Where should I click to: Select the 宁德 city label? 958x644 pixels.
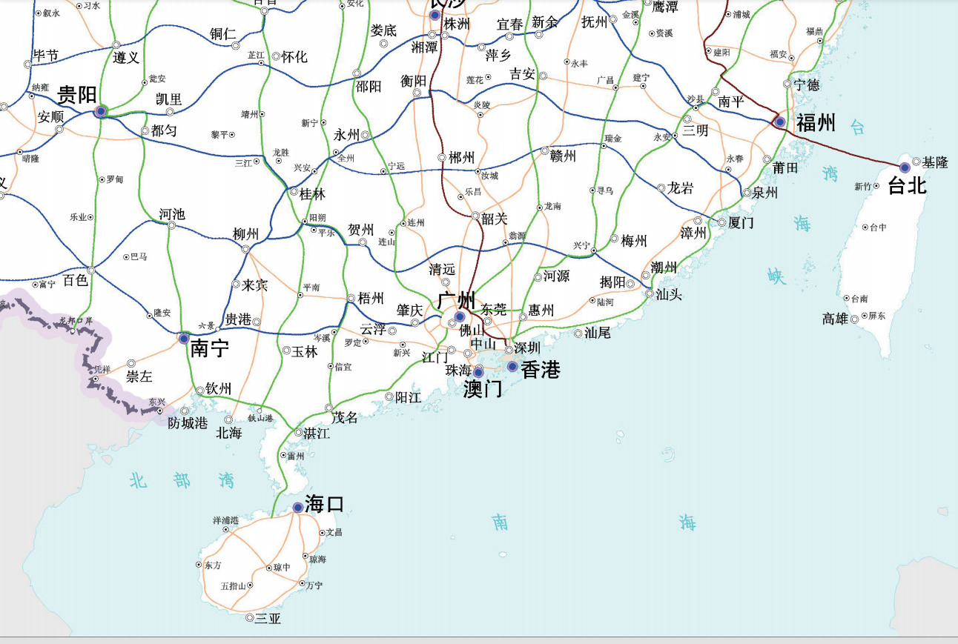807,84
